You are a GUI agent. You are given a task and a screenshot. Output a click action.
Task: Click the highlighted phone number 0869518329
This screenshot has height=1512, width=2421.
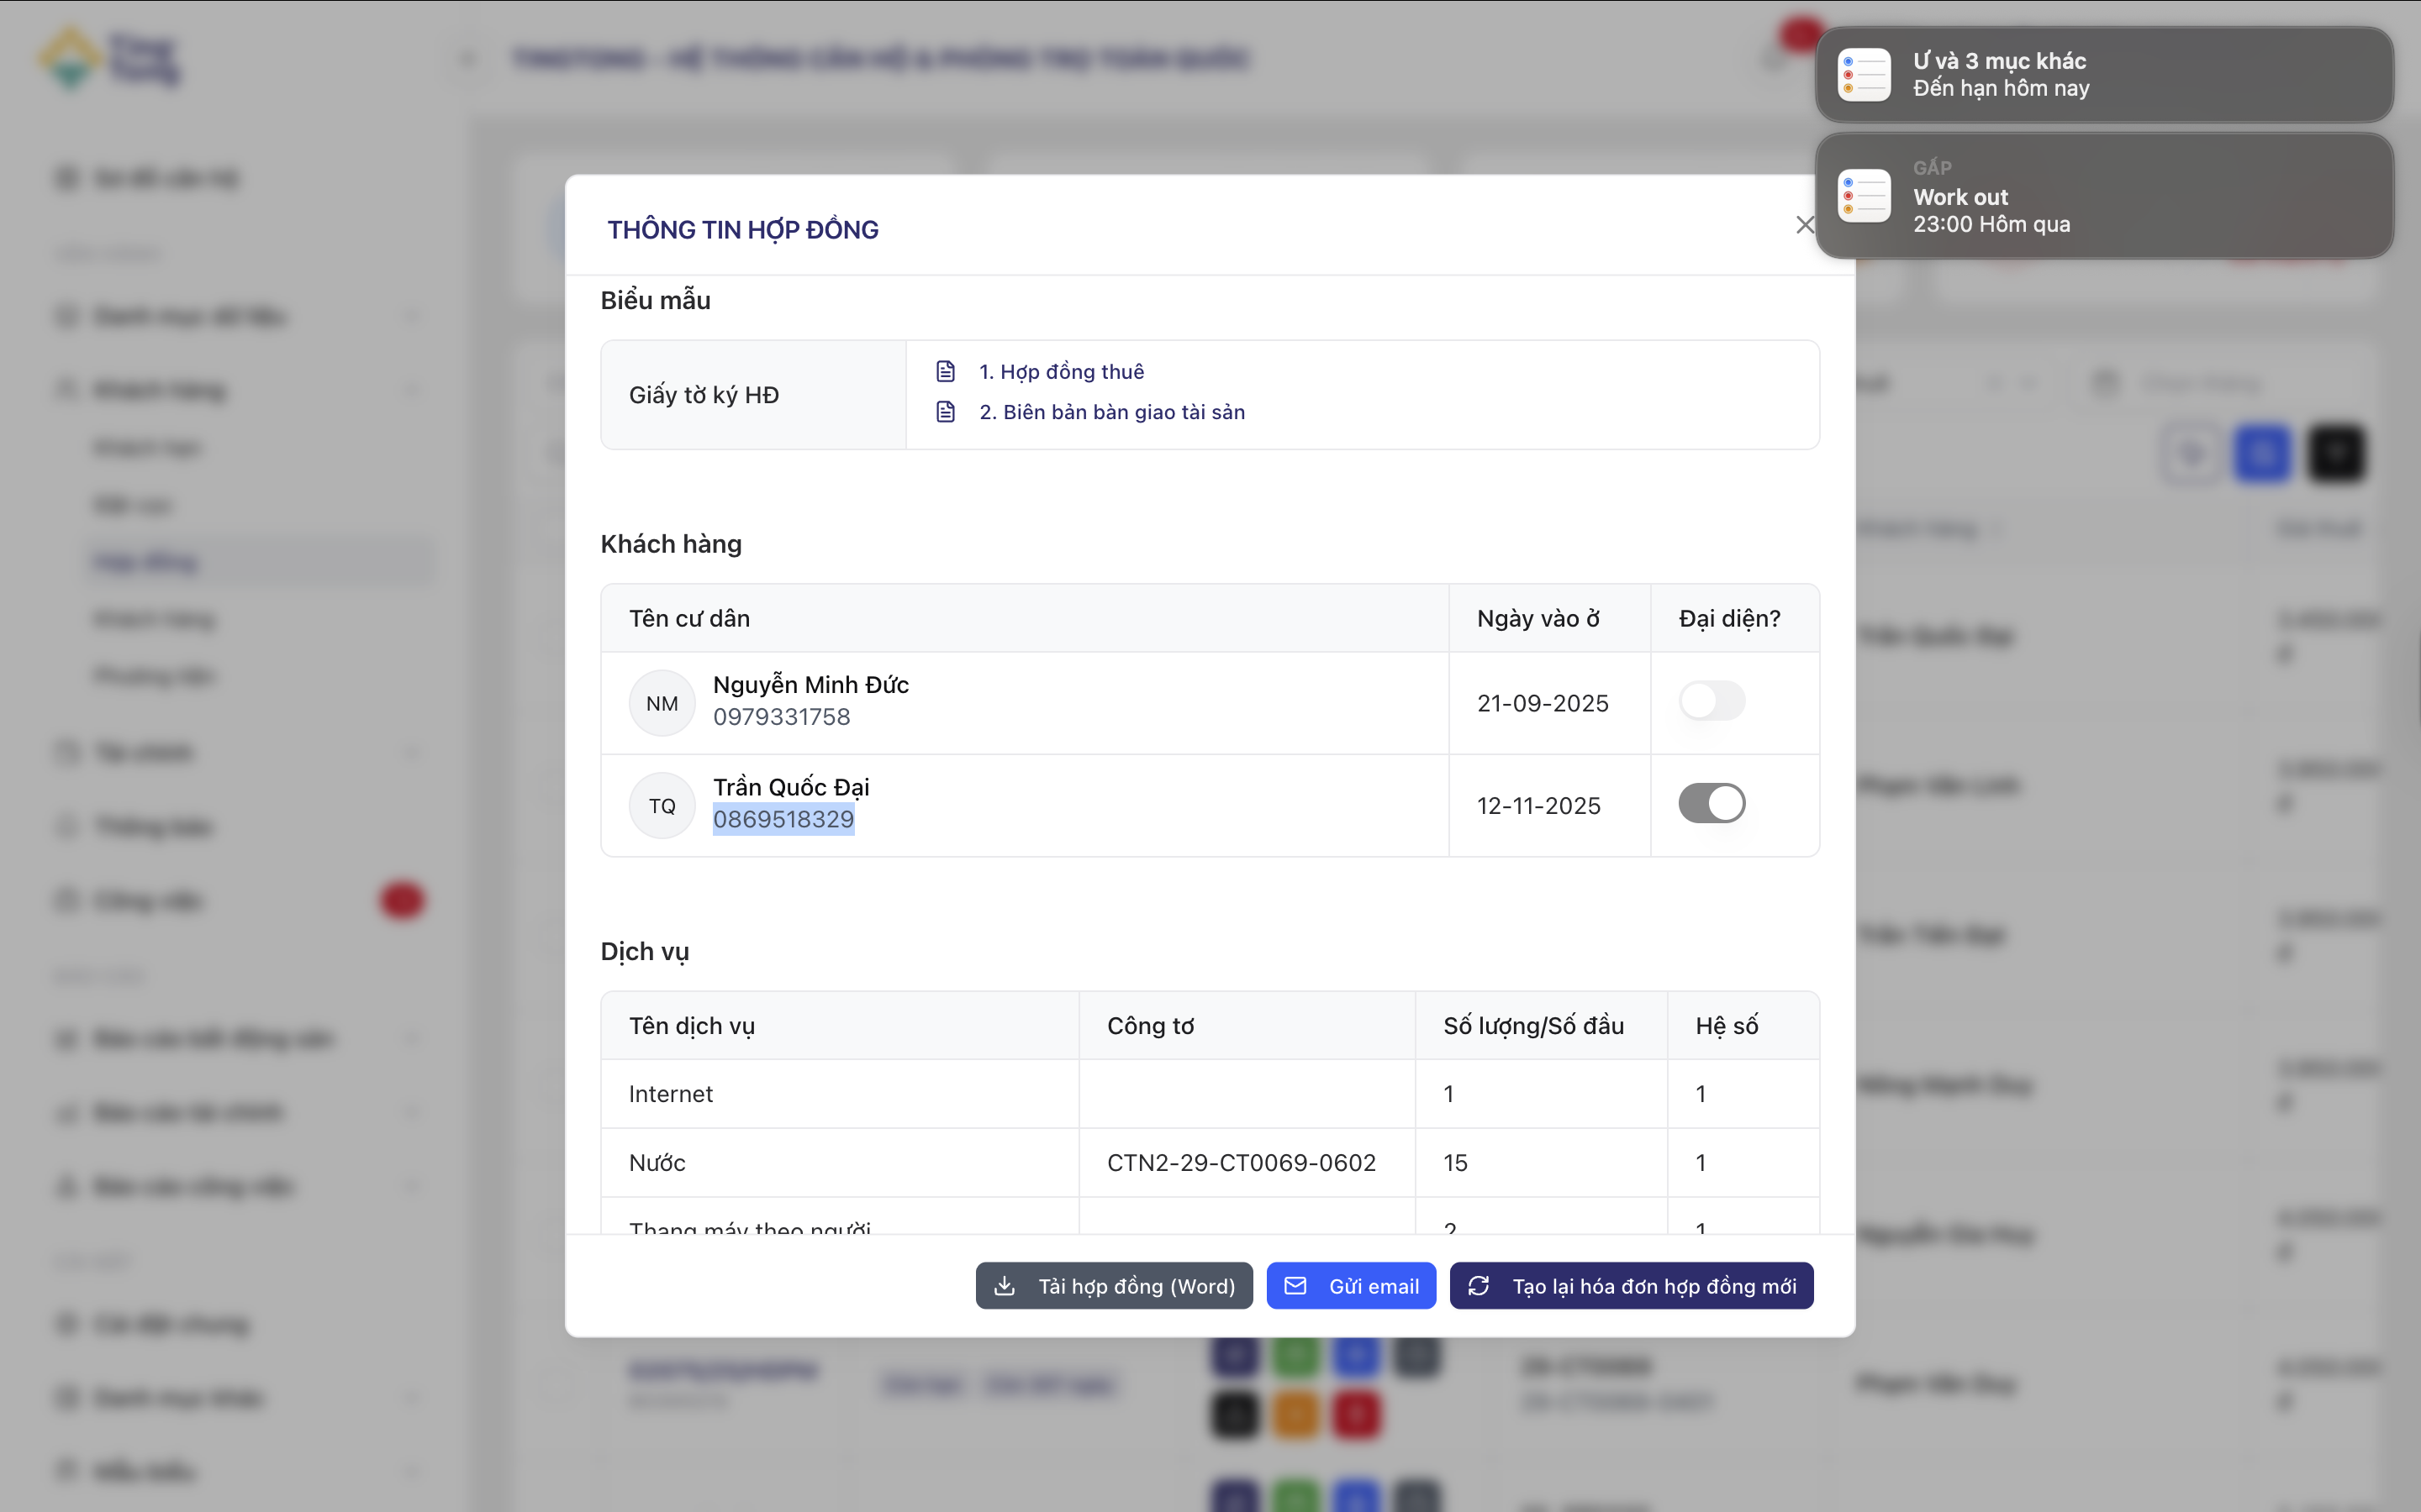(x=783, y=819)
